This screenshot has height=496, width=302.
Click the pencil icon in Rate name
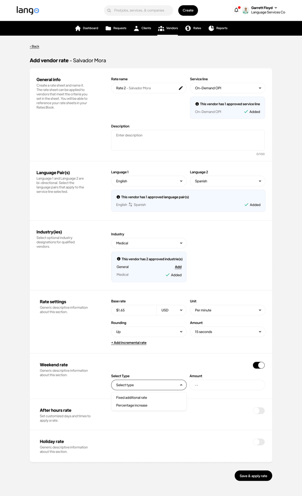click(180, 88)
